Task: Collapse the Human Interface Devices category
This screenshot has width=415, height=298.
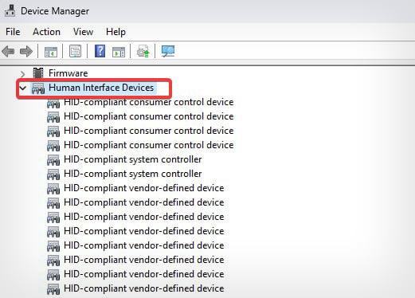Action: [23, 88]
